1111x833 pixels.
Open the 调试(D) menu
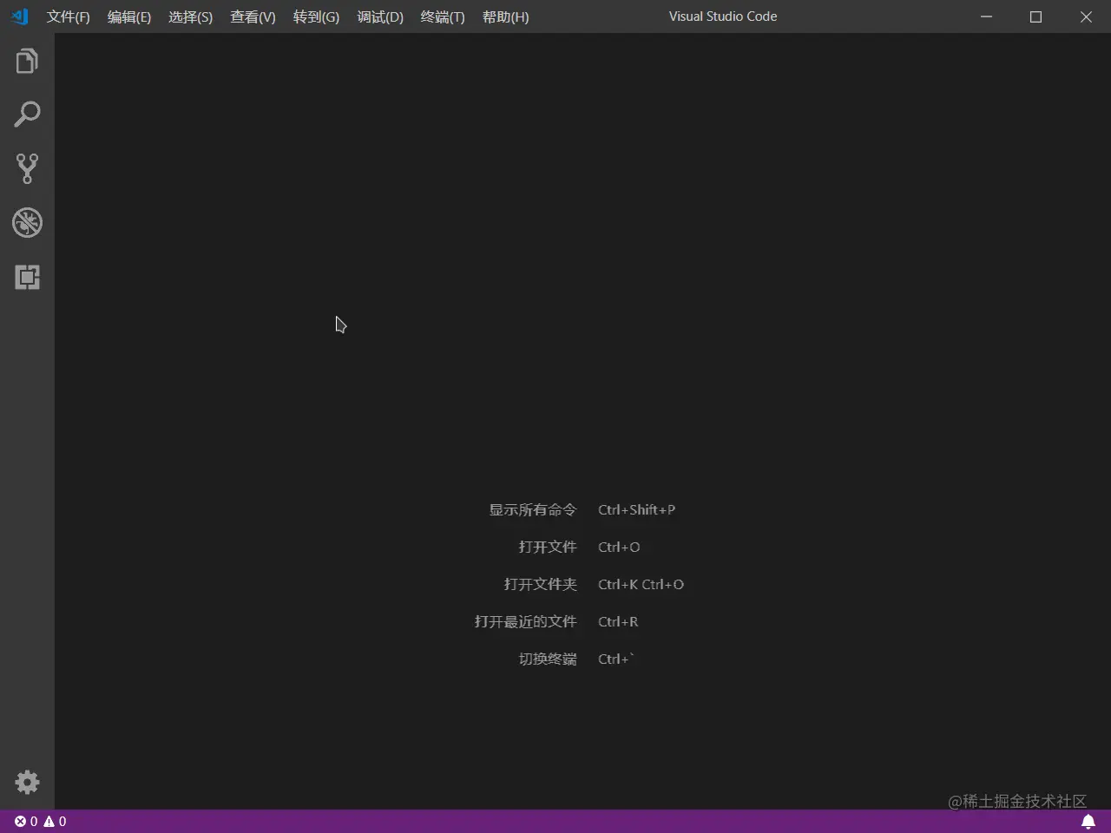tap(380, 16)
